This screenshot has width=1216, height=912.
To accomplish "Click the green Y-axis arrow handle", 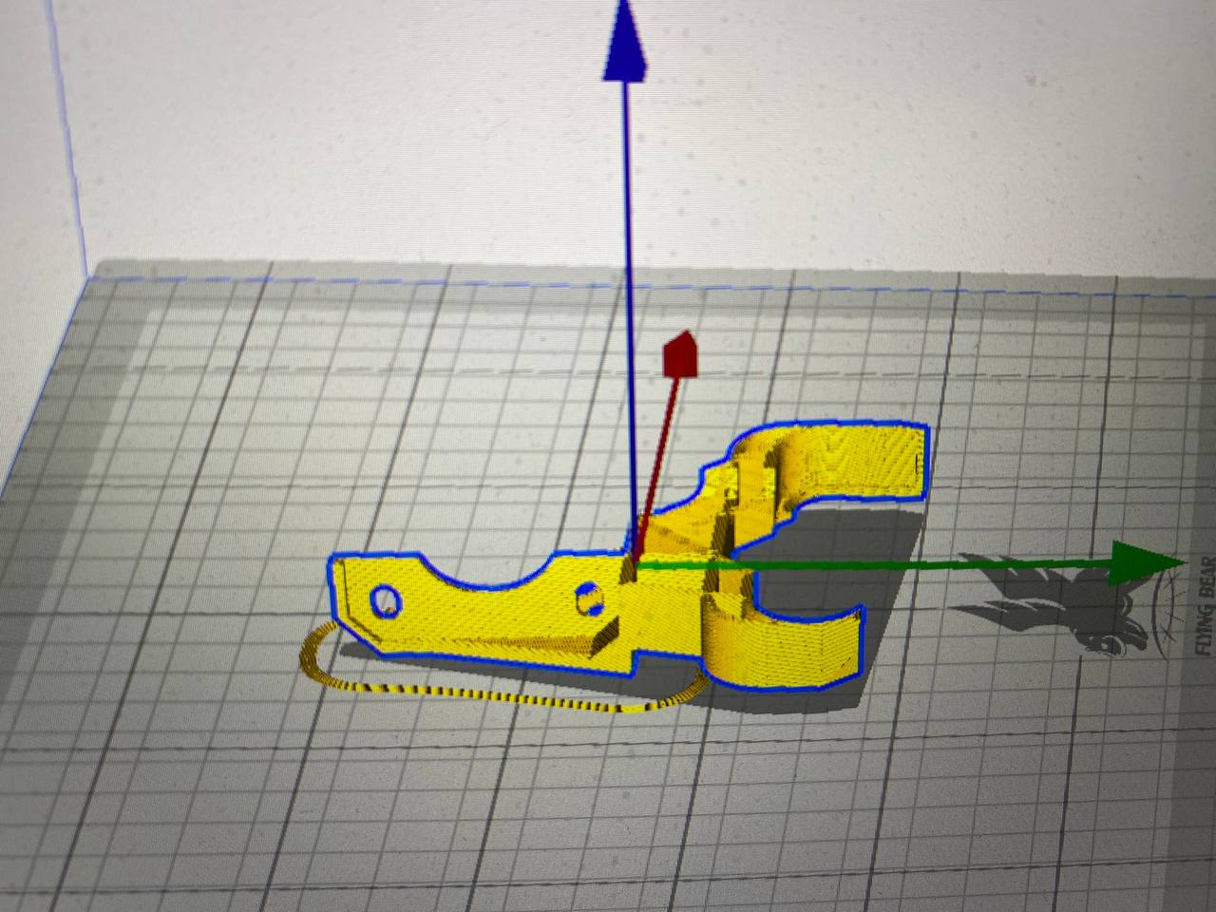I will [1149, 561].
